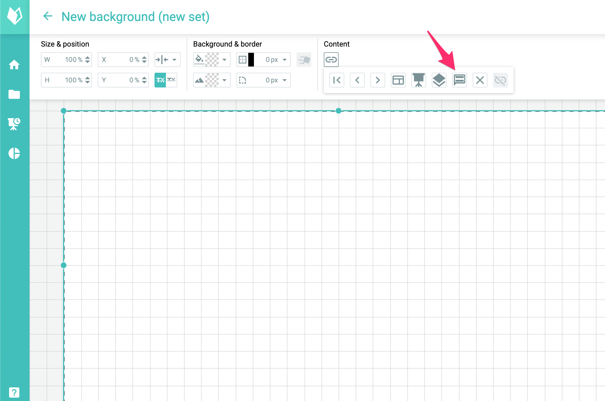Click the motion effect icon

(x=304, y=60)
